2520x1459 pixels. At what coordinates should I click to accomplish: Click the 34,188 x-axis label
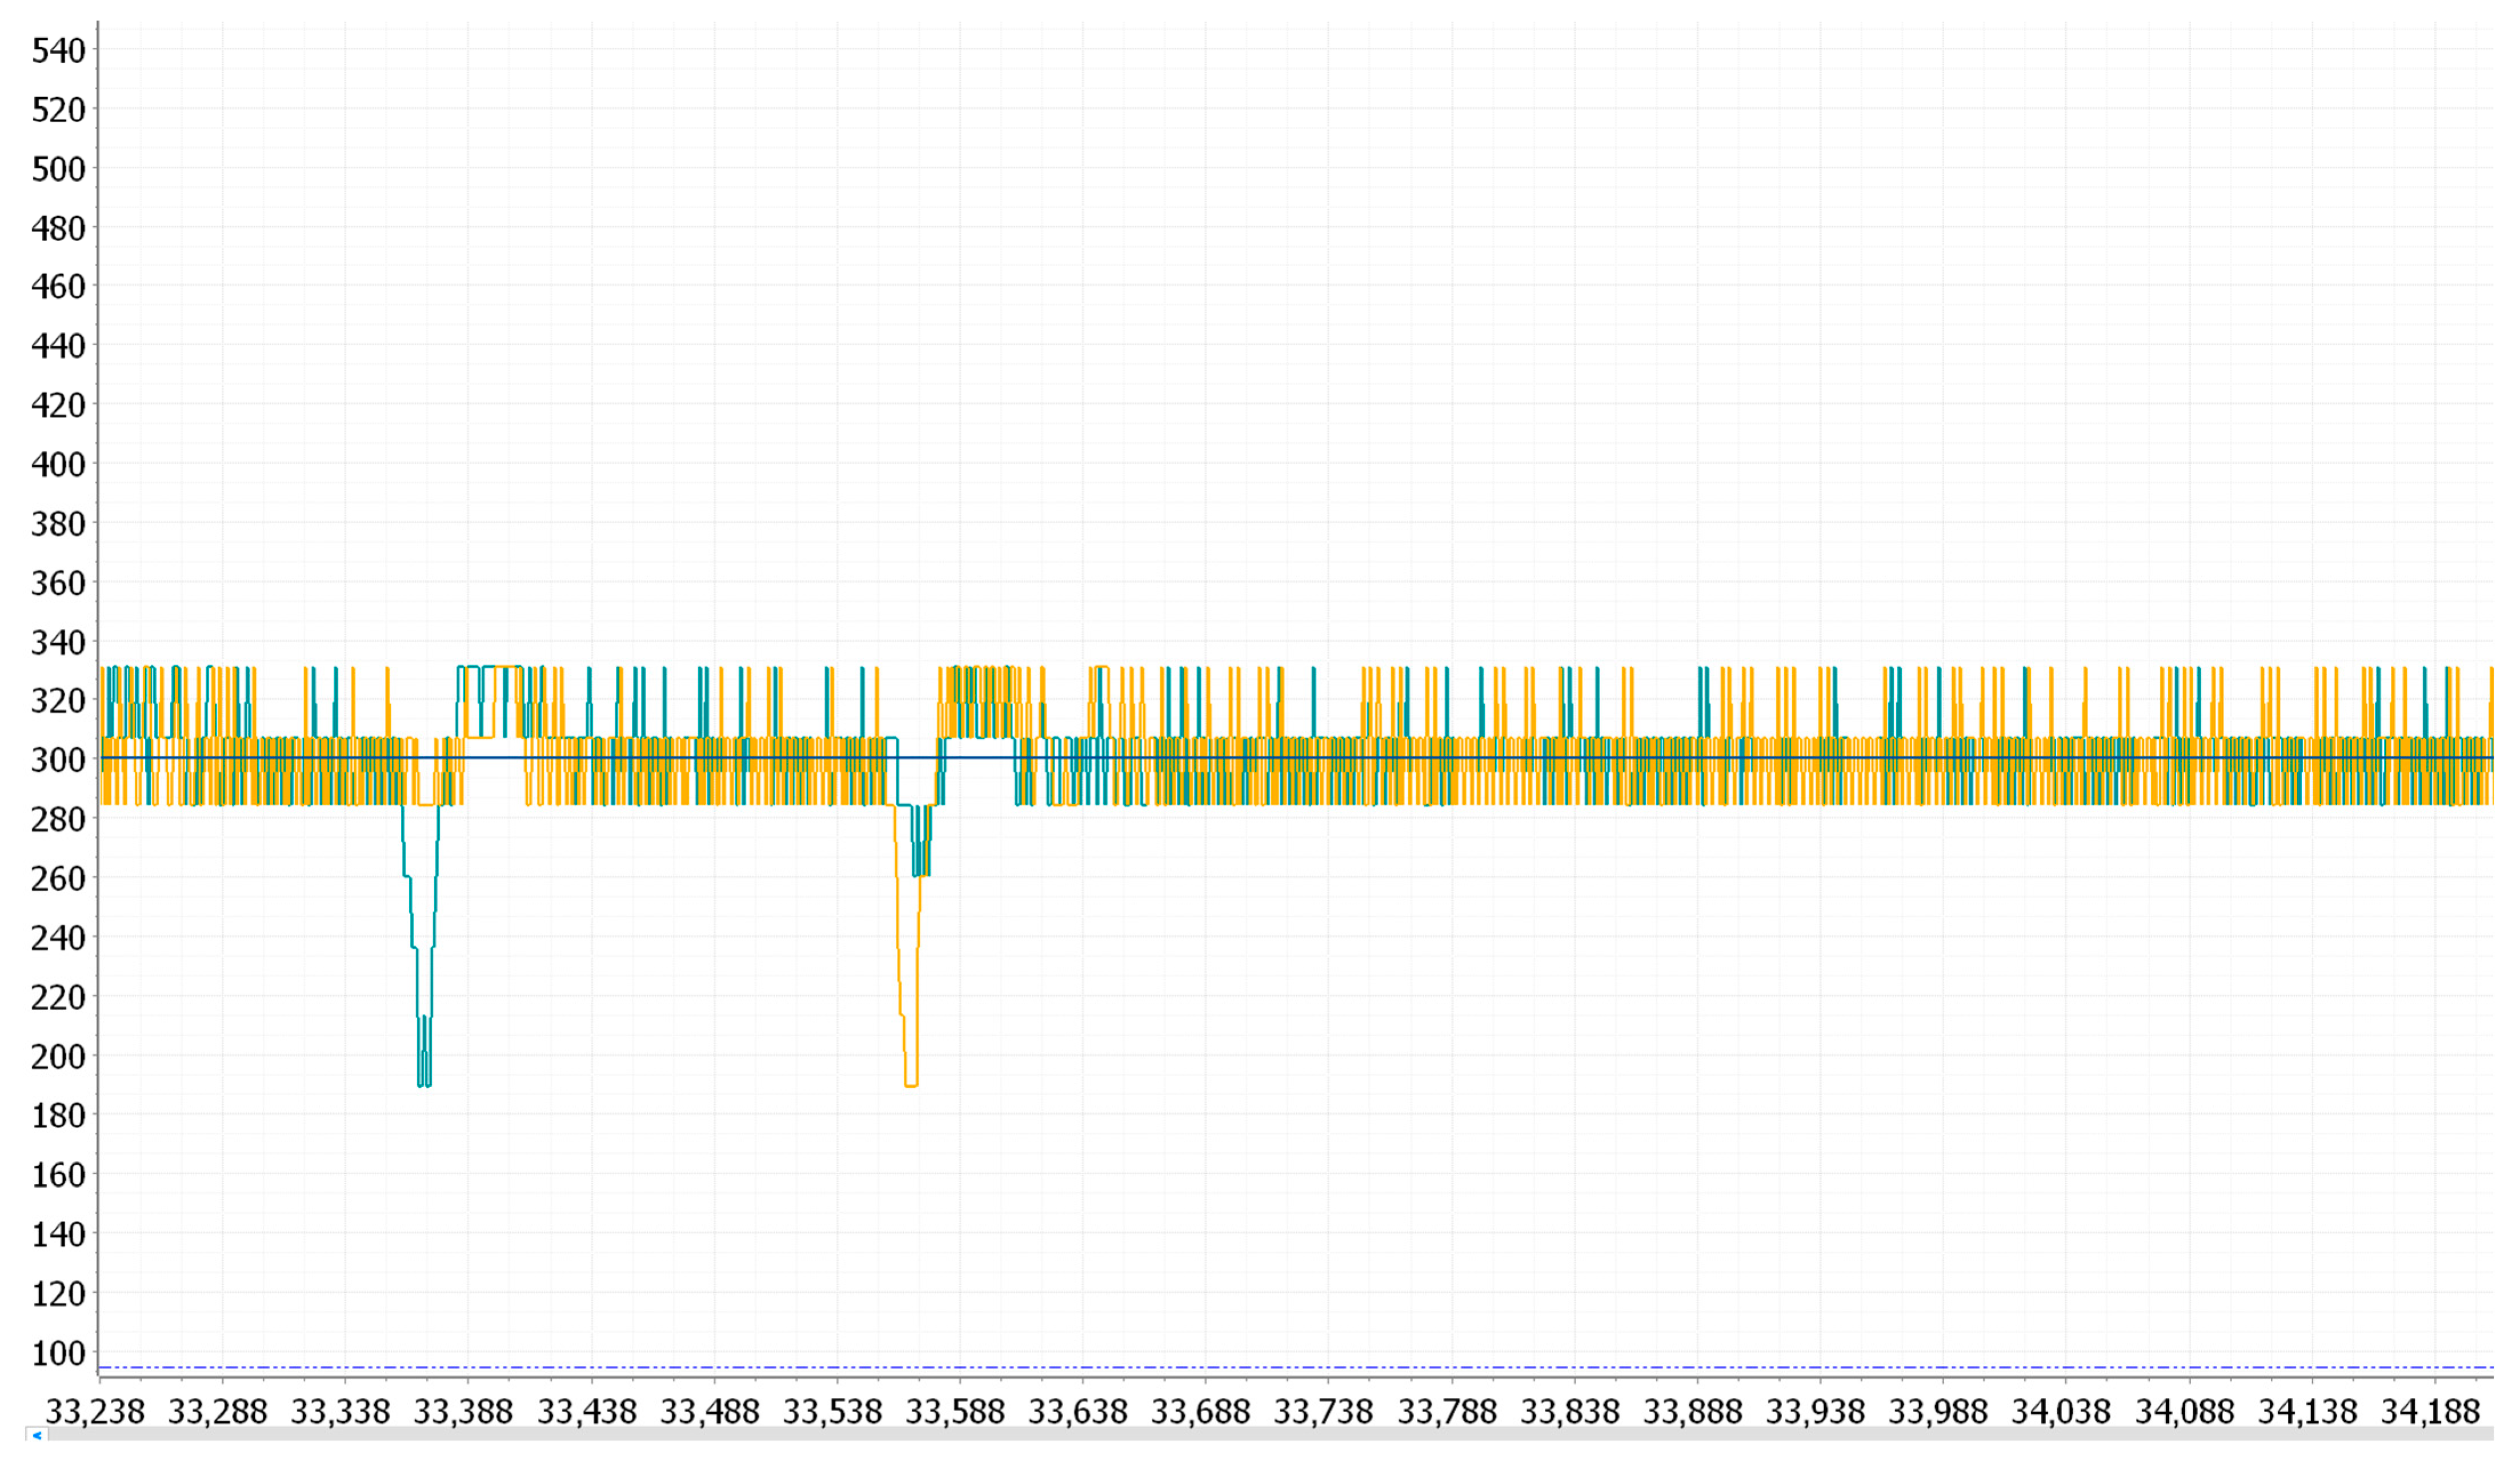2430,1411
